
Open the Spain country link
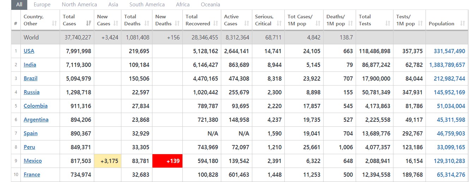31,133
